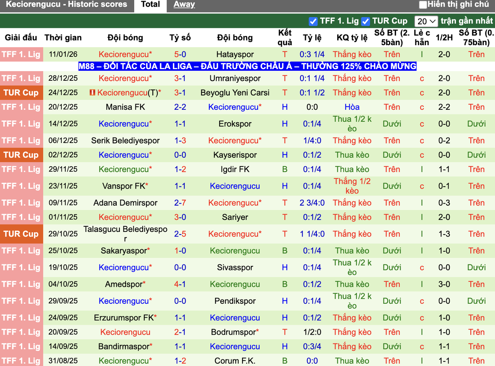
Task: Click the Keciorengucu - Historic scores title
Action: point(67,5)
